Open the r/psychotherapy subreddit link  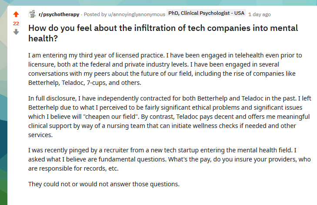59,14
